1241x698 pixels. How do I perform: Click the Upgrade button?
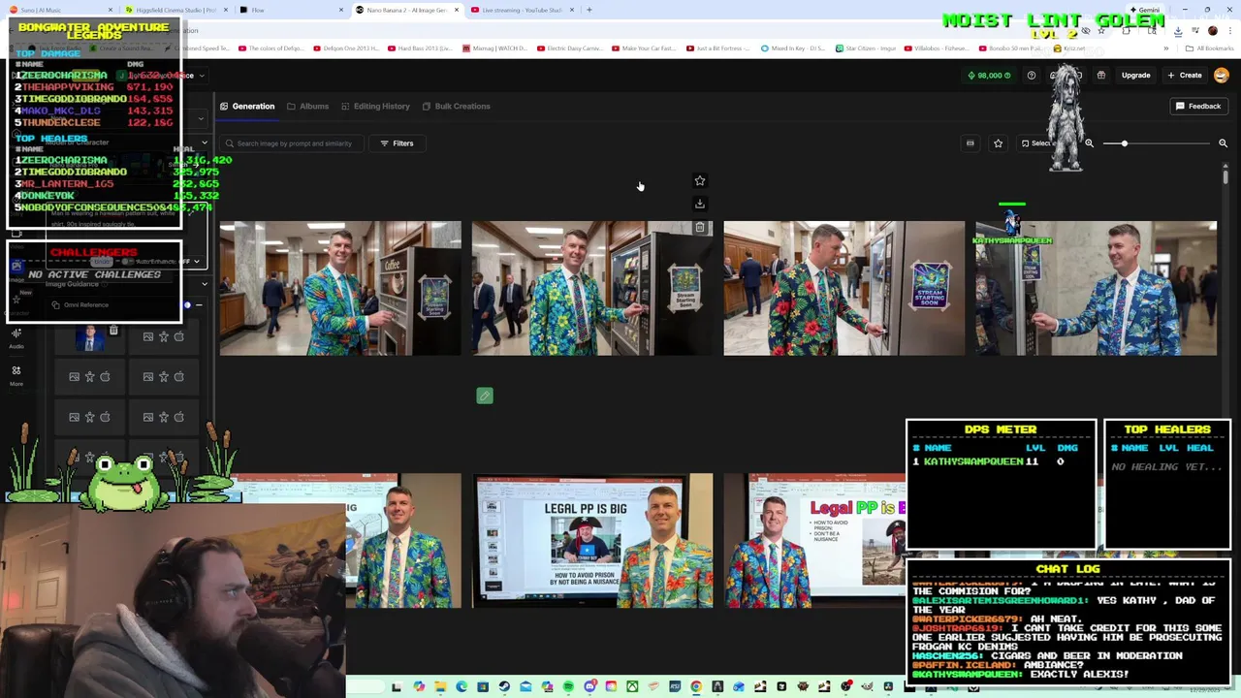click(1135, 76)
